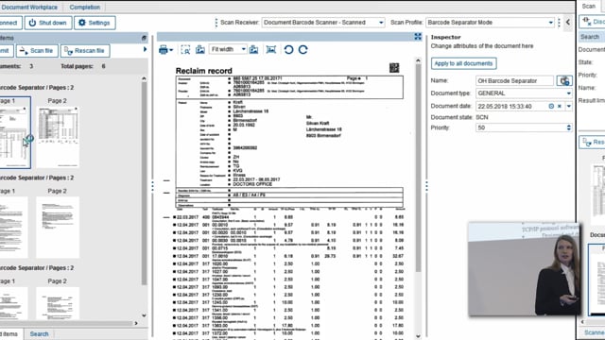Image resolution: width=605 pixels, height=340 pixels.
Task: Select the zoom-to-selection tool
Action: (x=185, y=50)
